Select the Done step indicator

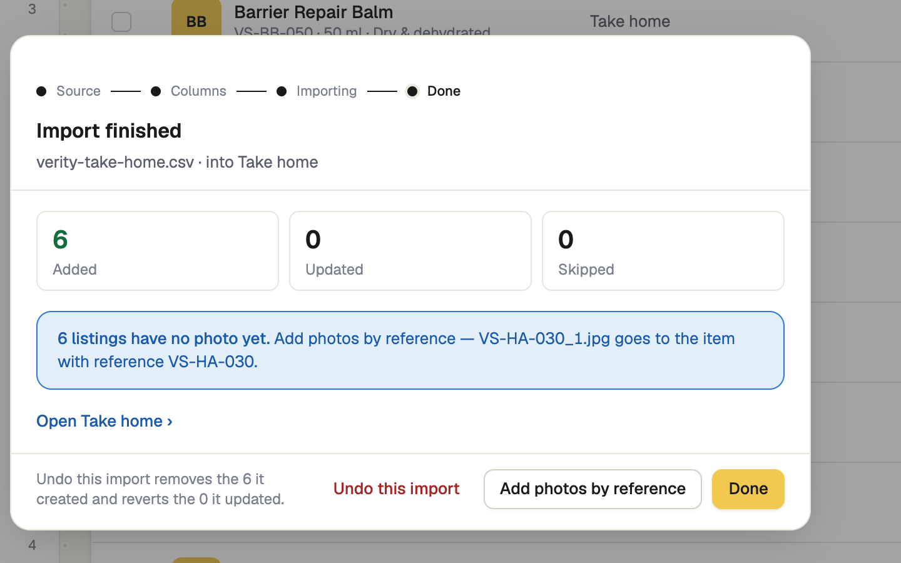(x=434, y=91)
